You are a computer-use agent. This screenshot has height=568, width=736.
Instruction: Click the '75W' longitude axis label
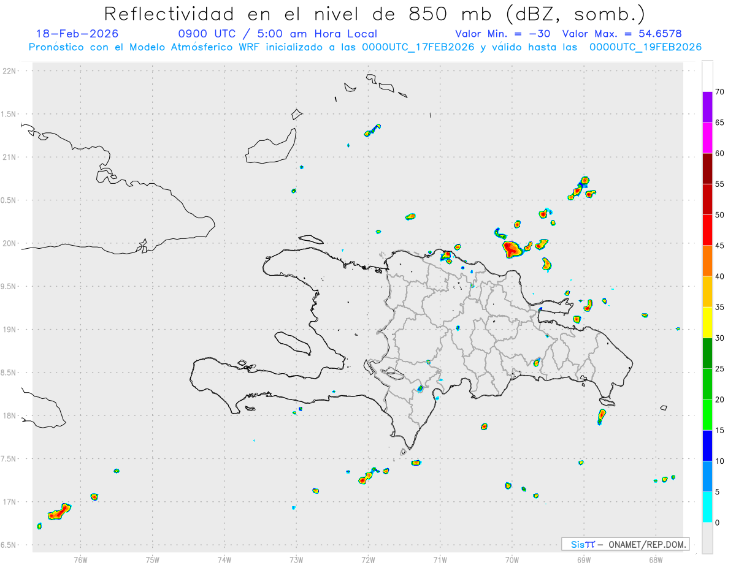point(152,559)
